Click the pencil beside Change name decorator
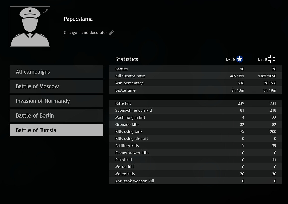The width and height of the screenshot is (288, 204). 112,33
